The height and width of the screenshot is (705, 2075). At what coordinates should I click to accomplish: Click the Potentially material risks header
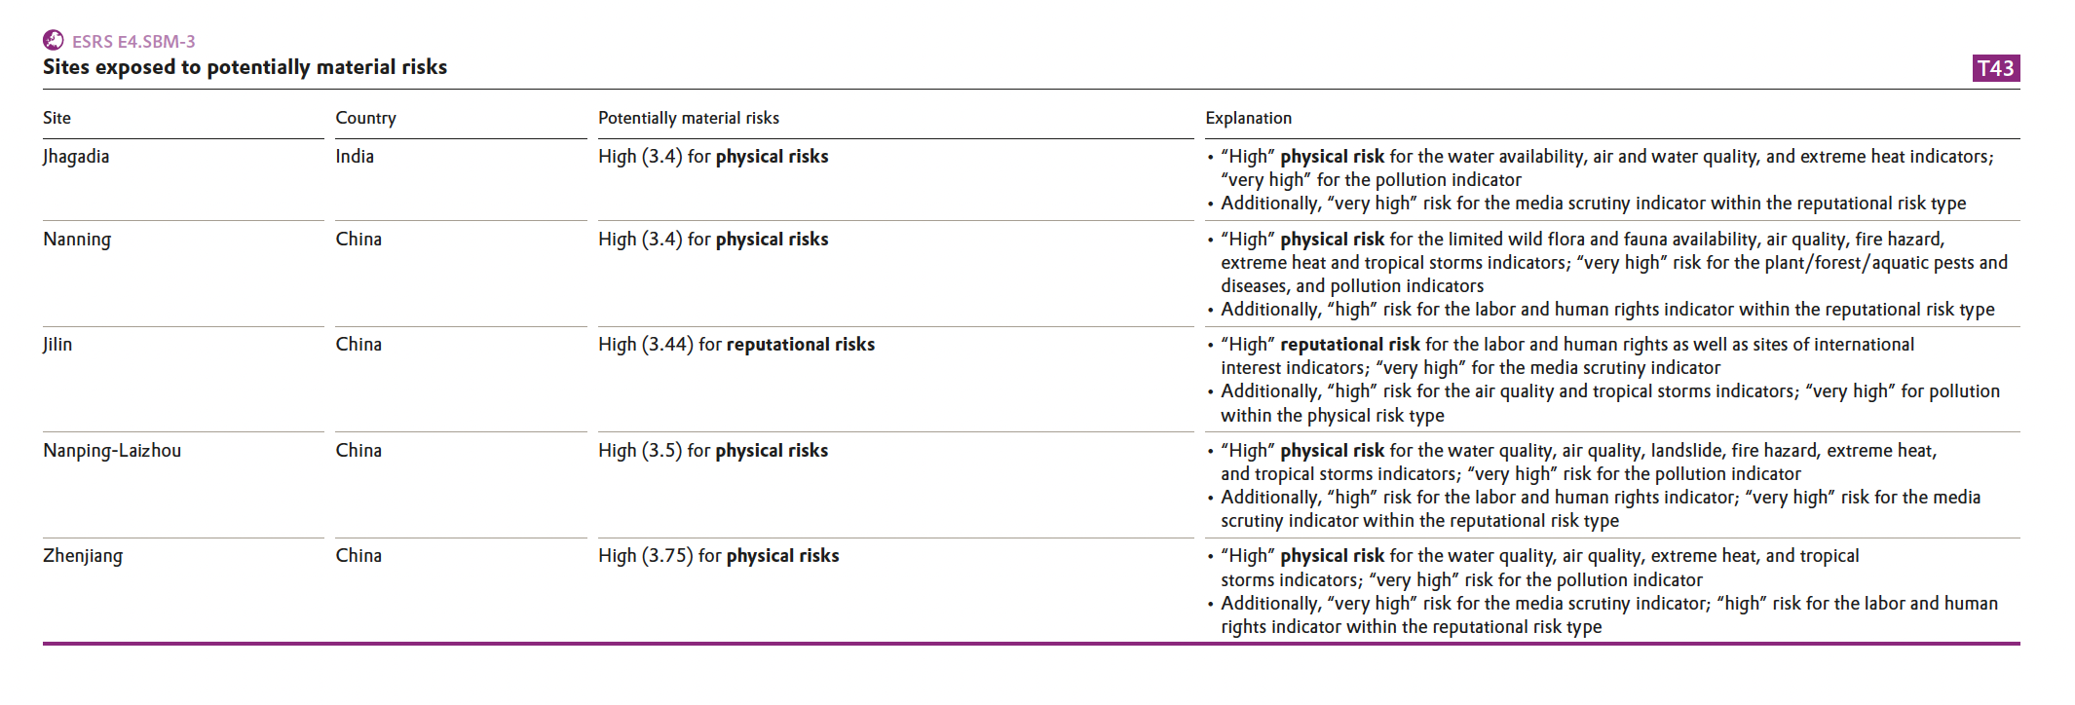coord(688,118)
